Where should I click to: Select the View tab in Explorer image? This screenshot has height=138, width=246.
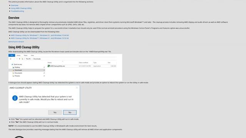(x=32, y=55)
